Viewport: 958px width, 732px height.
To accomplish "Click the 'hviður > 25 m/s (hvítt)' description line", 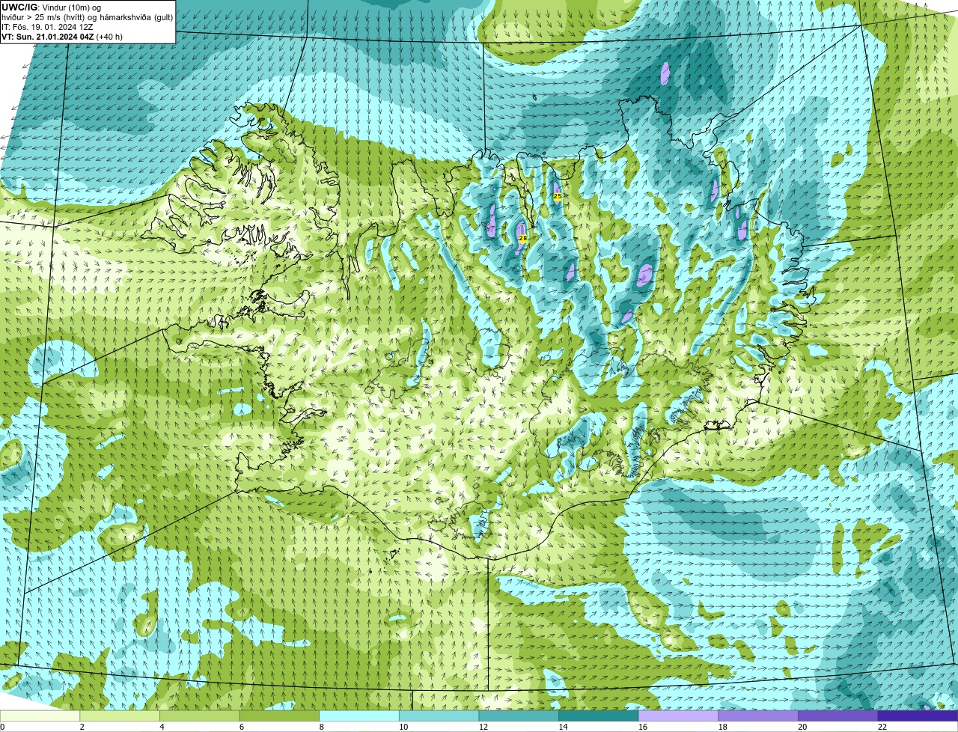I will click(88, 17).
